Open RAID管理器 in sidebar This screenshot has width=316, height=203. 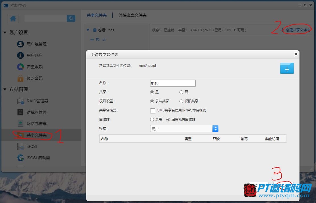point(38,101)
